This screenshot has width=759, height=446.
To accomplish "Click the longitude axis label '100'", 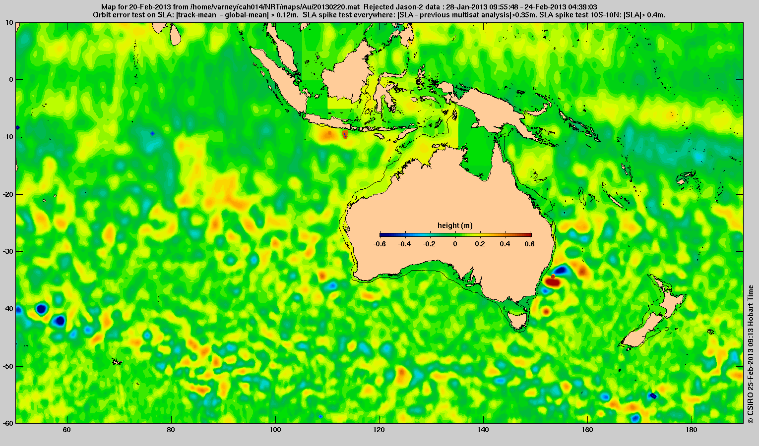I will click(275, 430).
